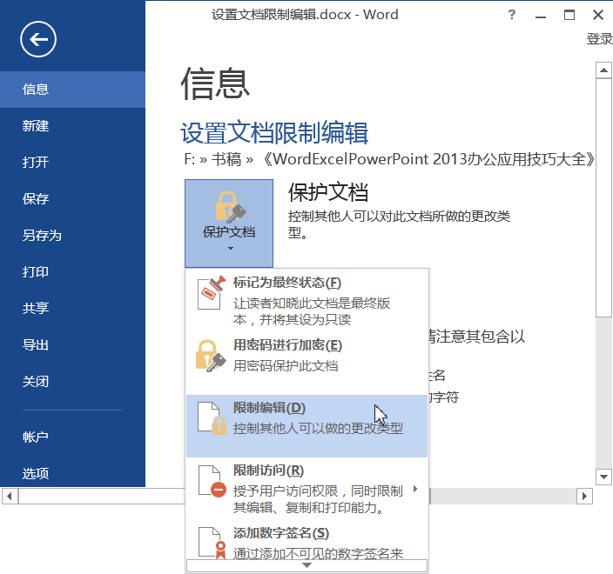This screenshot has width=613, height=574.
Task: Choose 标记为最终状态(F) menu entry
Action: pyautogui.click(x=306, y=300)
